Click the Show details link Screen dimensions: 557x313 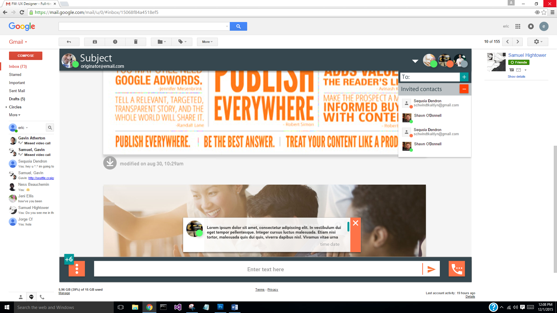click(x=516, y=77)
